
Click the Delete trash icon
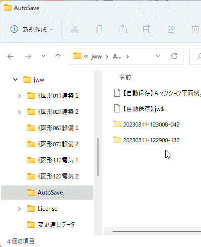[x=195, y=29]
